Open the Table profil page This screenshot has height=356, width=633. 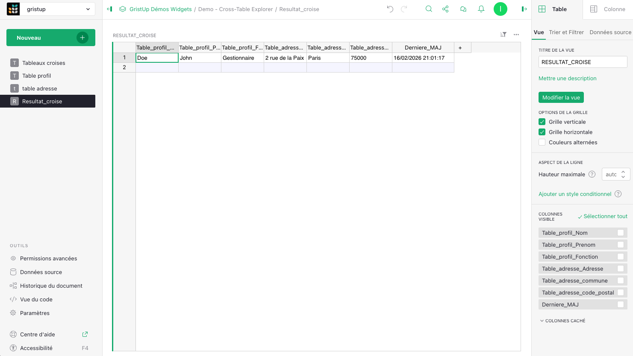37,76
